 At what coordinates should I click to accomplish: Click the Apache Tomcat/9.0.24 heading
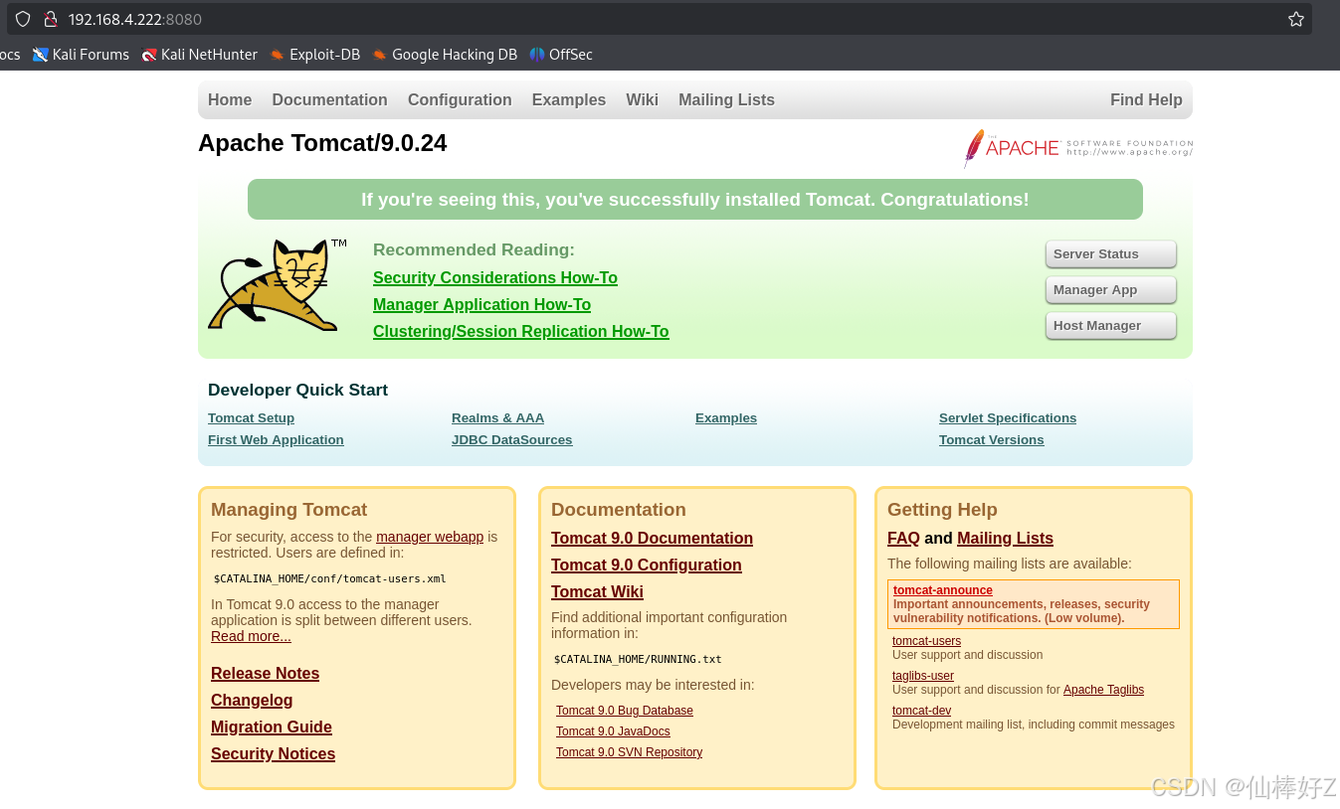(x=322, y=143)
